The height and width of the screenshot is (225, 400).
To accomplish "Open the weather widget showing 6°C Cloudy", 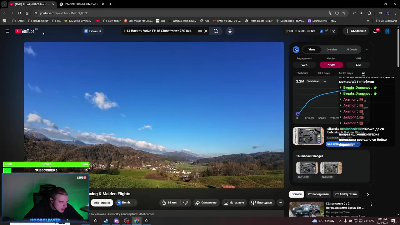I will pyautogui.click(x=323, y=221).
